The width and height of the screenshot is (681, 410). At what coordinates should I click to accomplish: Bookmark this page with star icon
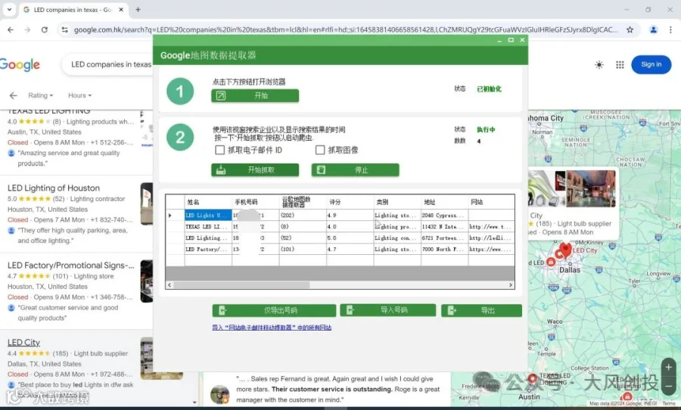pos(630,30)
